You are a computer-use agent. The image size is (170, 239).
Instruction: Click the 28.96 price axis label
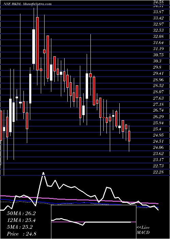[x=158, y=80]
